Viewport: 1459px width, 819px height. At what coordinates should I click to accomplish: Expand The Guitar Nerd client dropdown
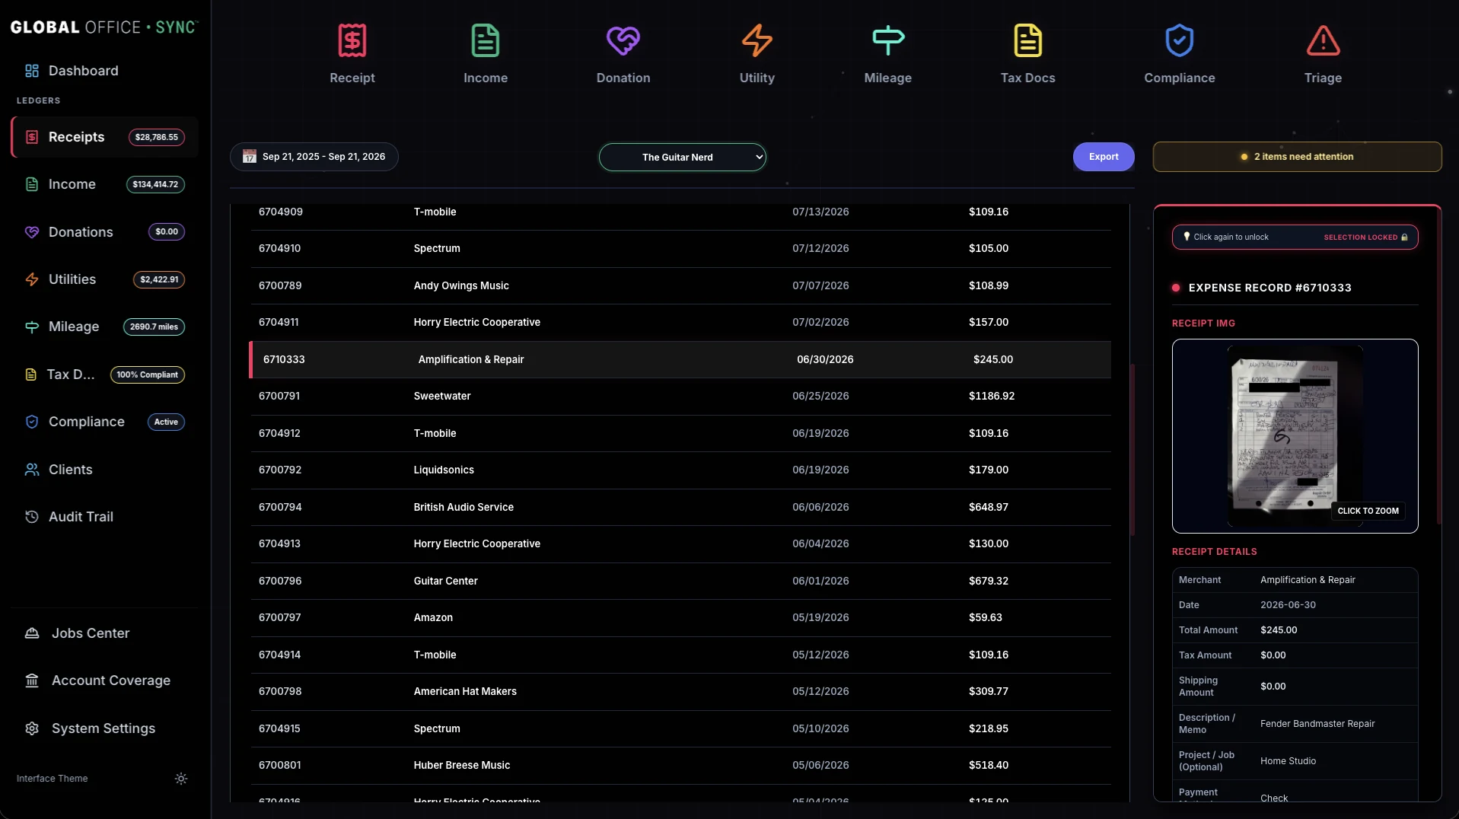click(682, 157)
